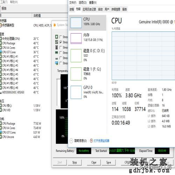Enable the Stress checkbox beside the monitor icon

(61, 63)
